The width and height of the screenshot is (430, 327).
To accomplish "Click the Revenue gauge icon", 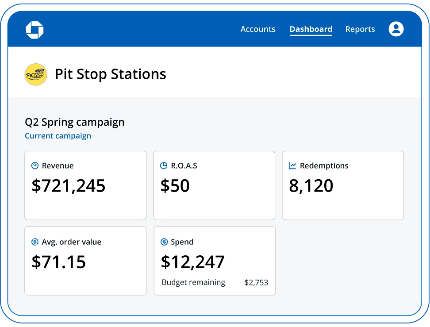I will pos(35,165).
